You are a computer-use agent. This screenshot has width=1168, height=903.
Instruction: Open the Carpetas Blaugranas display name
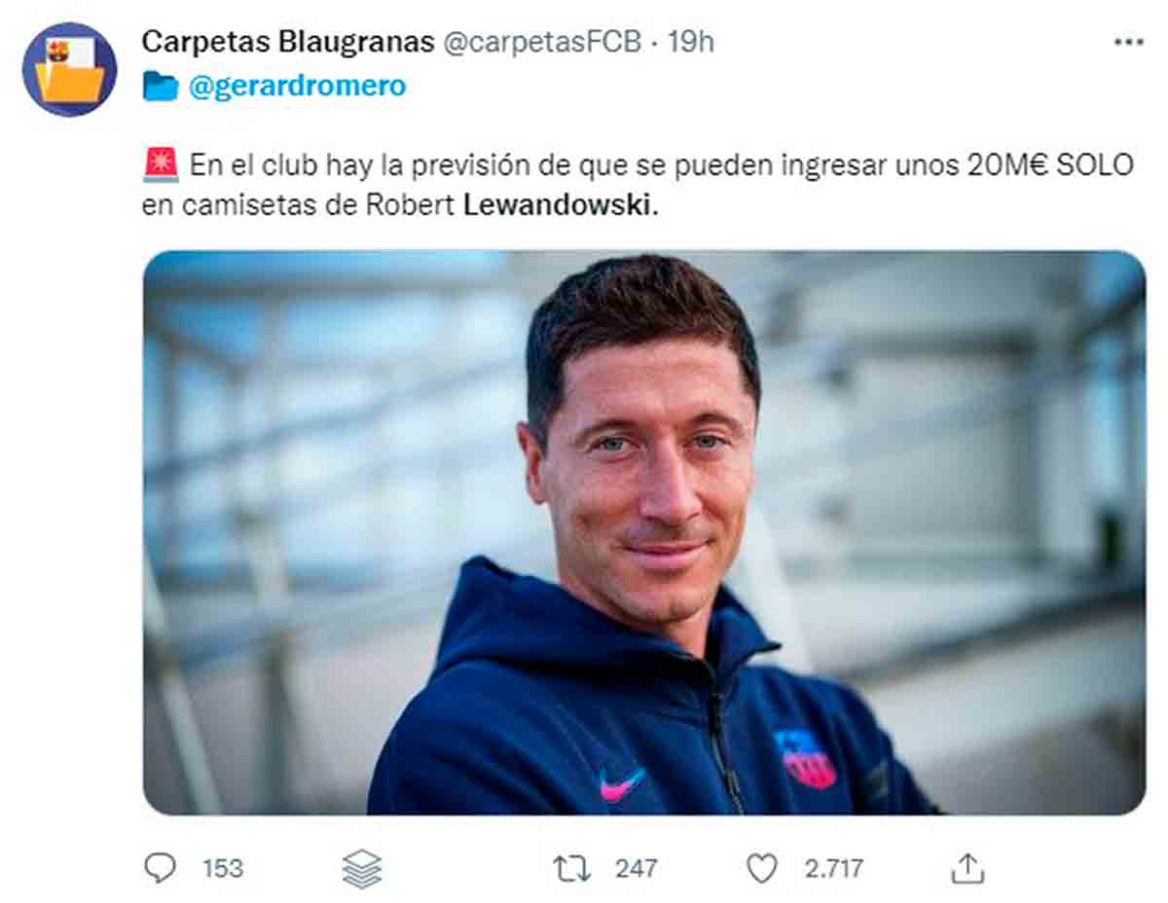click(288, 42)
